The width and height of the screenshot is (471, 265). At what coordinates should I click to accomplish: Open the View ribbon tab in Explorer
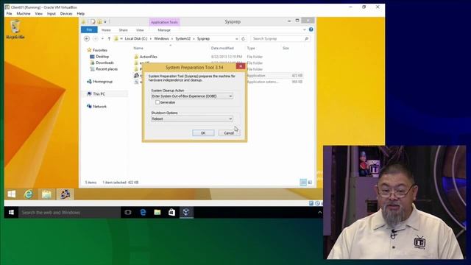140,30
